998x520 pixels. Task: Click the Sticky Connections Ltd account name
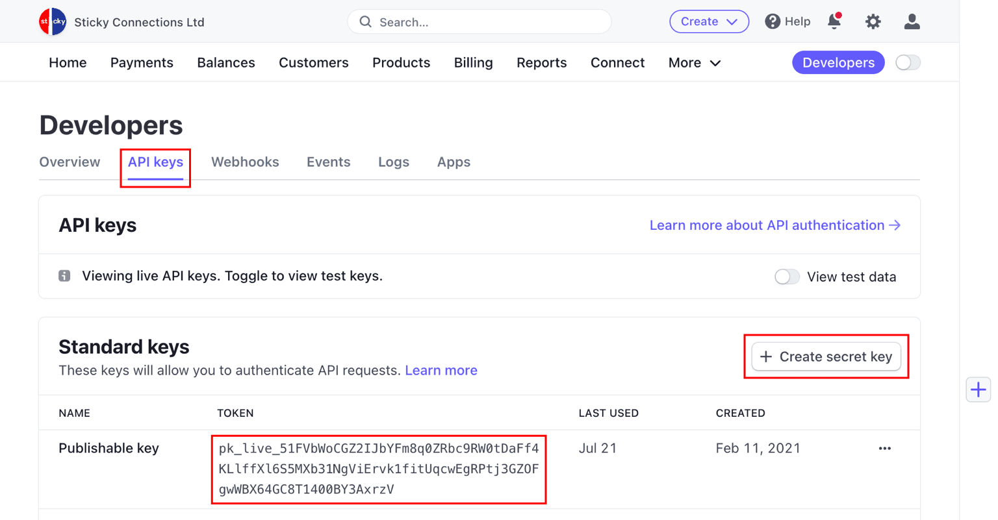tap(139, 22)
